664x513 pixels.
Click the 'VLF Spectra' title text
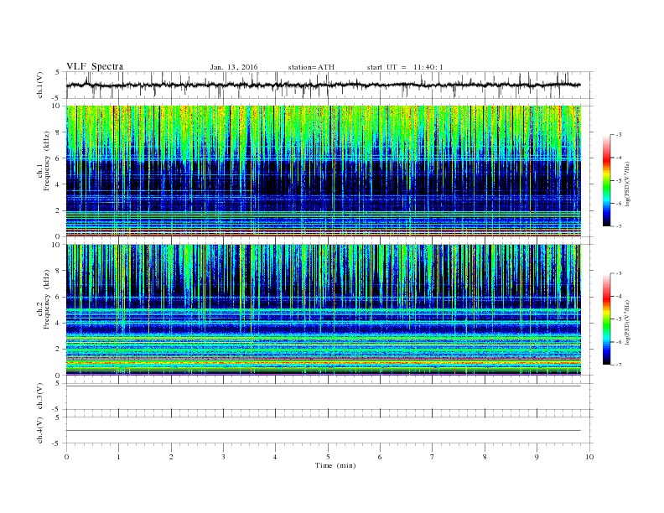pyautogui.click(x=95, y=66)
